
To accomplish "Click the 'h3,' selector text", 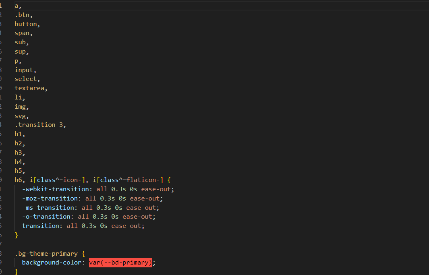I will (x=20, y=152).
